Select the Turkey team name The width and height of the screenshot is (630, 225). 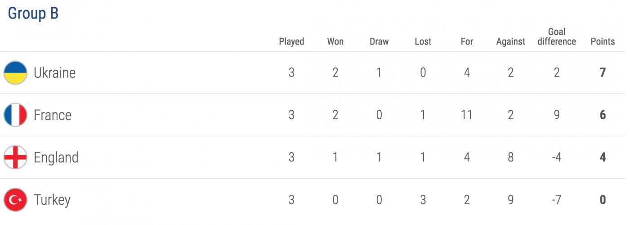tap(52, 200)
